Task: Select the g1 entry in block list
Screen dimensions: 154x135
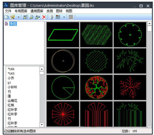Action: (x=9, y=82)
